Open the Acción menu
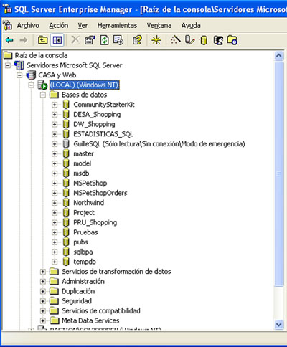 [x=59, y=25]
